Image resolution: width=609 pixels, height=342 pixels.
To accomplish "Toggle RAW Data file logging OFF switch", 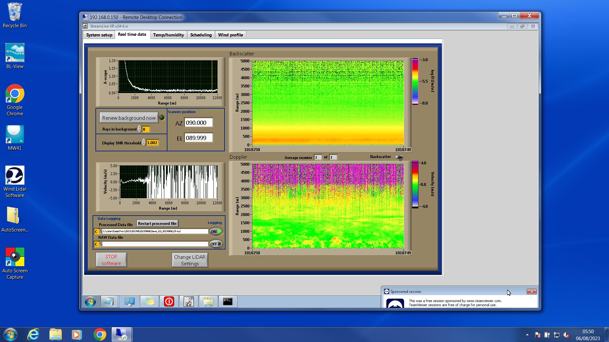I will [216, 244].
